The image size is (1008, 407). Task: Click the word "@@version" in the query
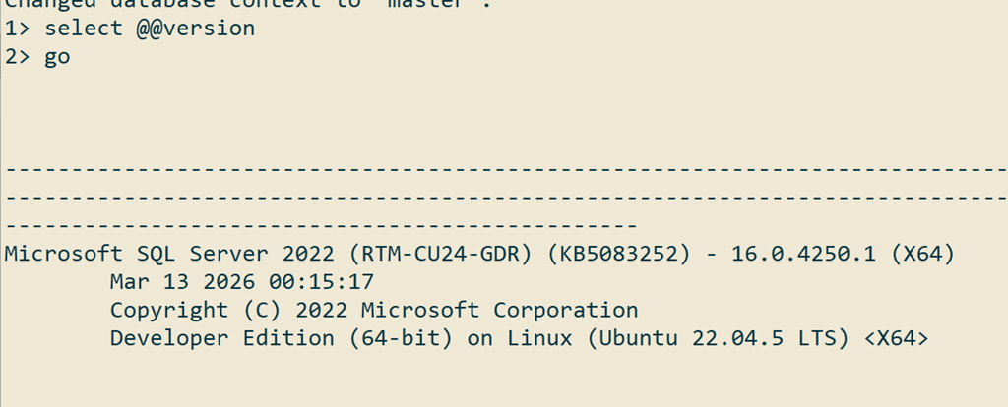pos(196,28)
